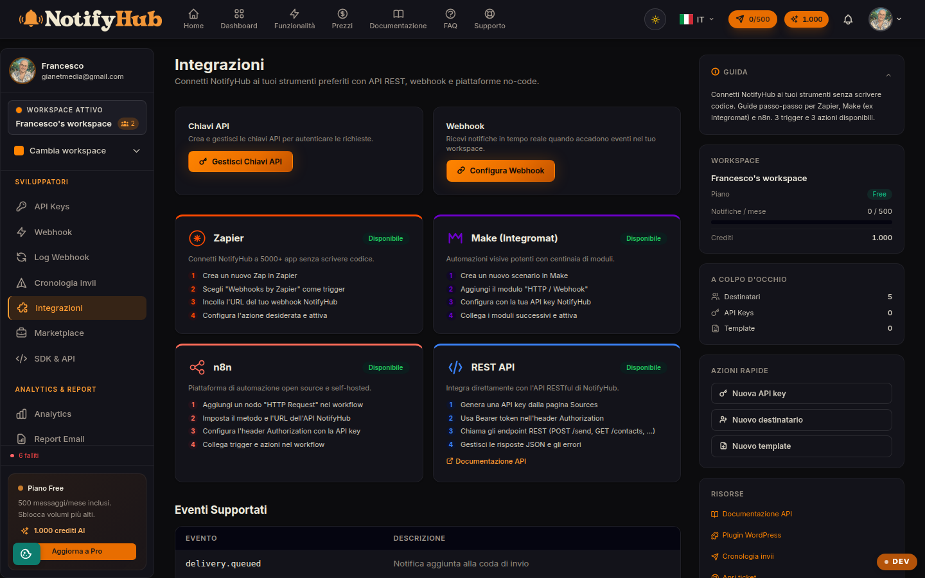Click the Zapier logo icon
Screen dimensions: 925x578
coord(197,238)
